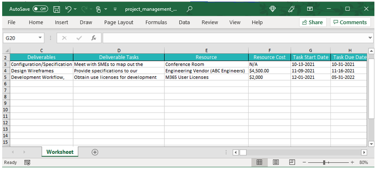Select the Resource Cost header cell
377x170 pixels.
270,57
